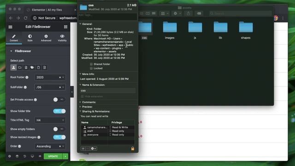Open the SubFolder dropdown
295x166 pixels.
coord(50,87)
